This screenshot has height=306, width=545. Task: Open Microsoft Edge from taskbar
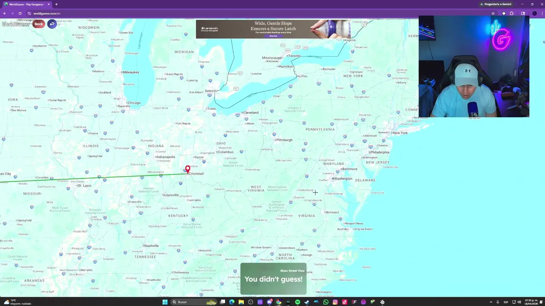click(x=232, y=302)
